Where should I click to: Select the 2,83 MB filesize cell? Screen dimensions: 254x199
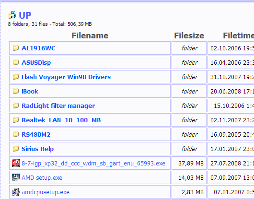[189, 192]
